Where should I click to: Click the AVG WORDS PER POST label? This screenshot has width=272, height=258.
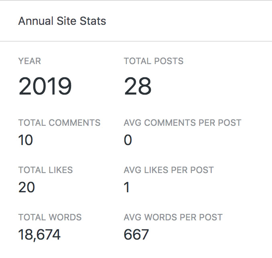[173, 218]
